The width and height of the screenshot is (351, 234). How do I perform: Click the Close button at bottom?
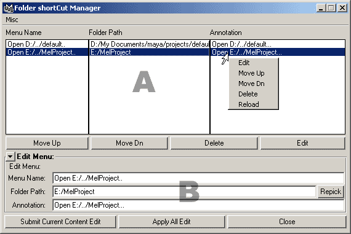287,222
